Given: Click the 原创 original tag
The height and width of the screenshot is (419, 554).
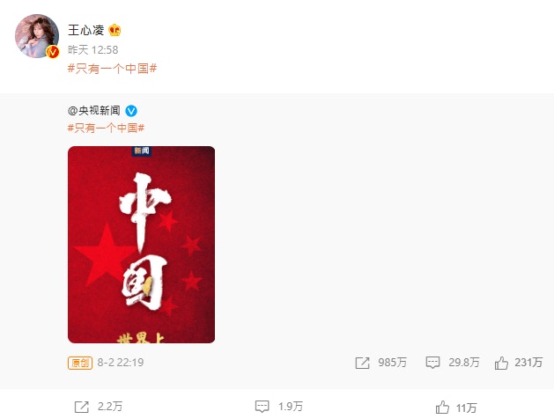Looking at the screenshot, I should click(80, 363).
